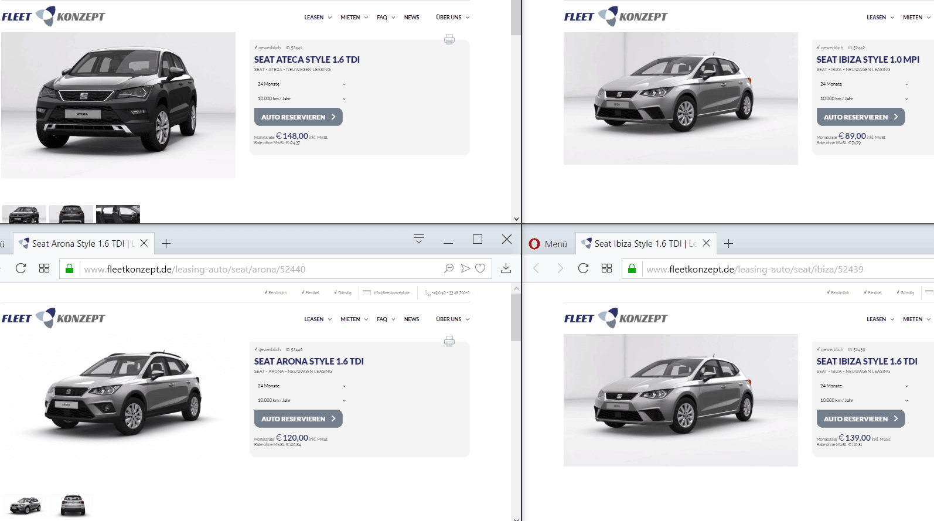Expand 24 Monate dropdown for Seat Ateca
Image resolution: width=934 pixels, height=521 pixels.
coord(301,84)
